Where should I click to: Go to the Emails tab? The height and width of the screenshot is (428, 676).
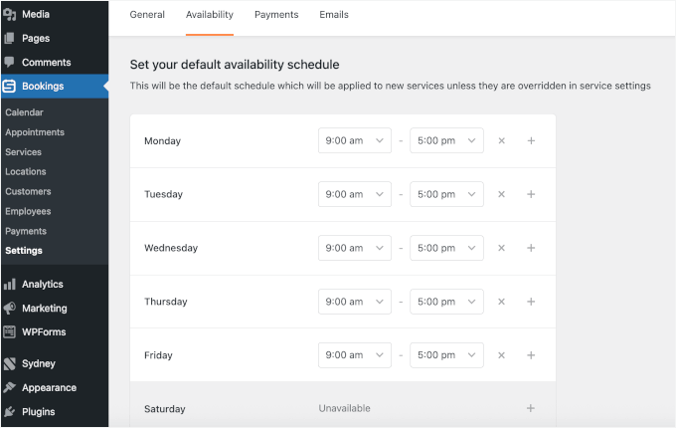[x=334, y=15]
